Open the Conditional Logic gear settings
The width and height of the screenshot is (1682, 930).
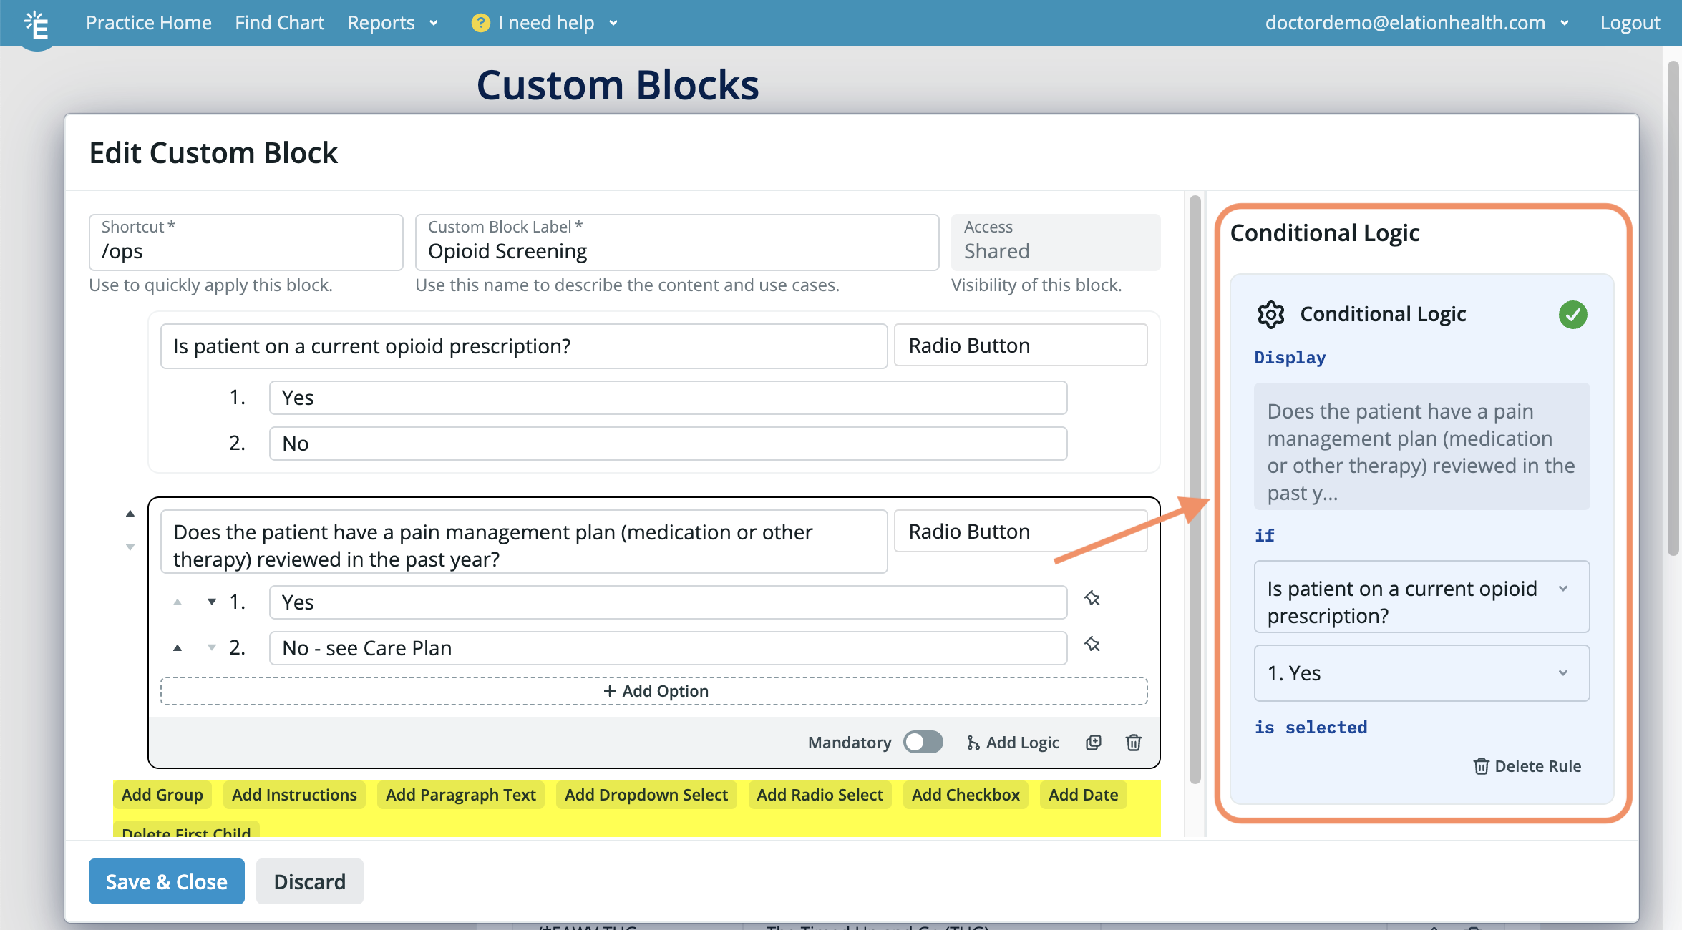tap(1272, 314)
